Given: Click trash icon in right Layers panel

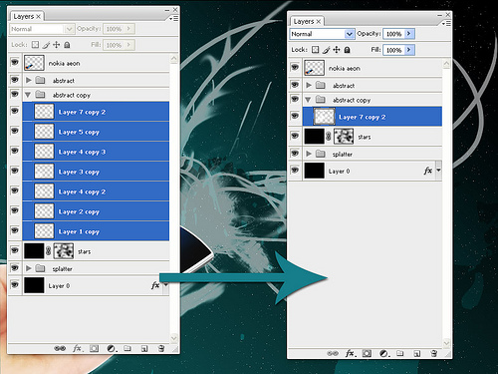Looking at the screenshot, I should coord(434,353).
